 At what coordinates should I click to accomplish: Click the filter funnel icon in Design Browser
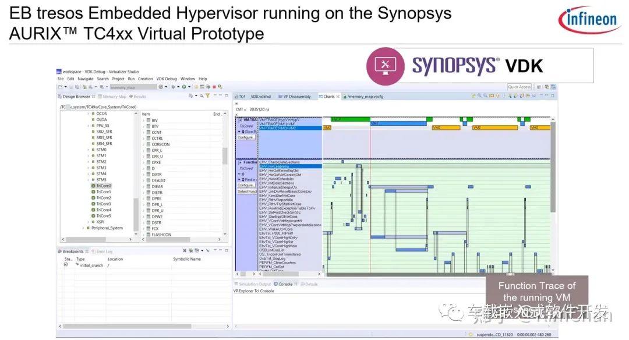(x=207, y=96)
